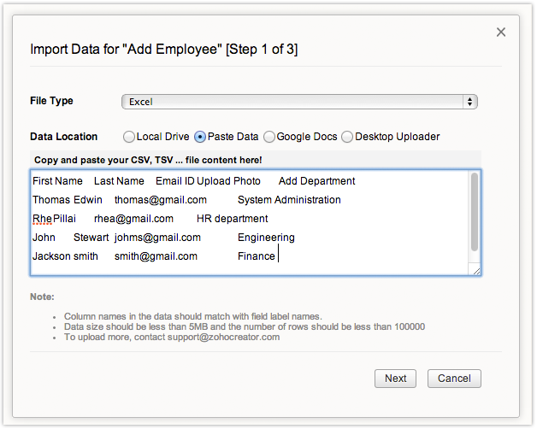Click the Next button
This screenshot has height=429, width=537.
(x=395, y=379)
